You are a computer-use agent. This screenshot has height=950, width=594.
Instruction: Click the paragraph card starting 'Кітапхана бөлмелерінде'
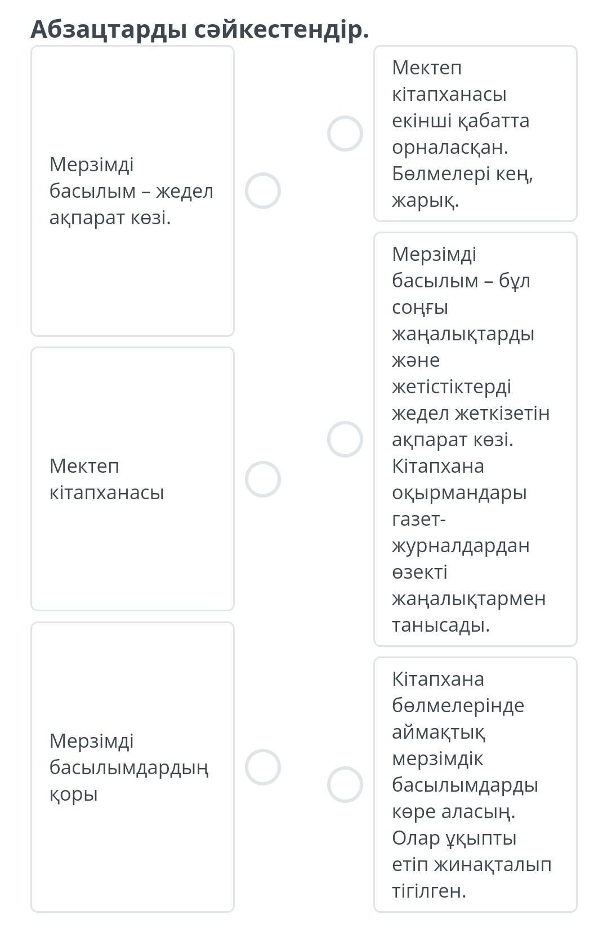tap(475, 784)
